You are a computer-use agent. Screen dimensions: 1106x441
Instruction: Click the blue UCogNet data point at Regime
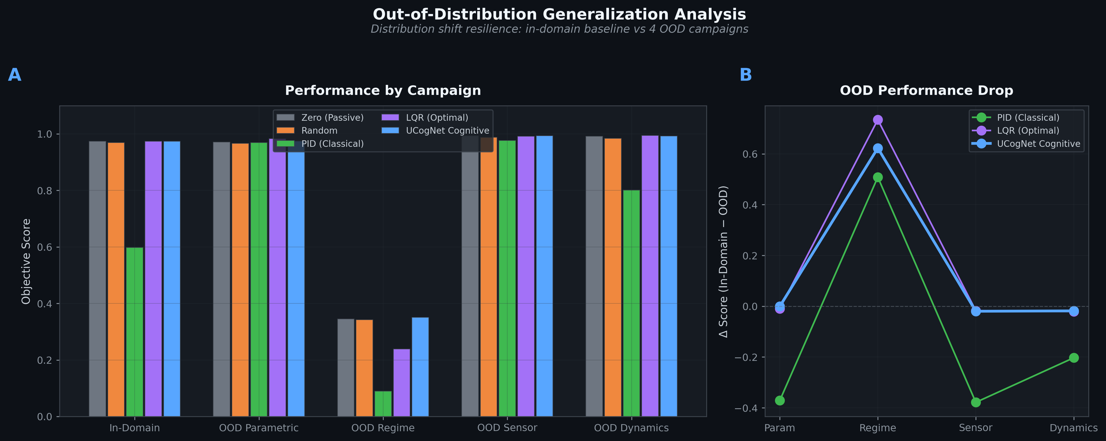(x=878, y=148)
